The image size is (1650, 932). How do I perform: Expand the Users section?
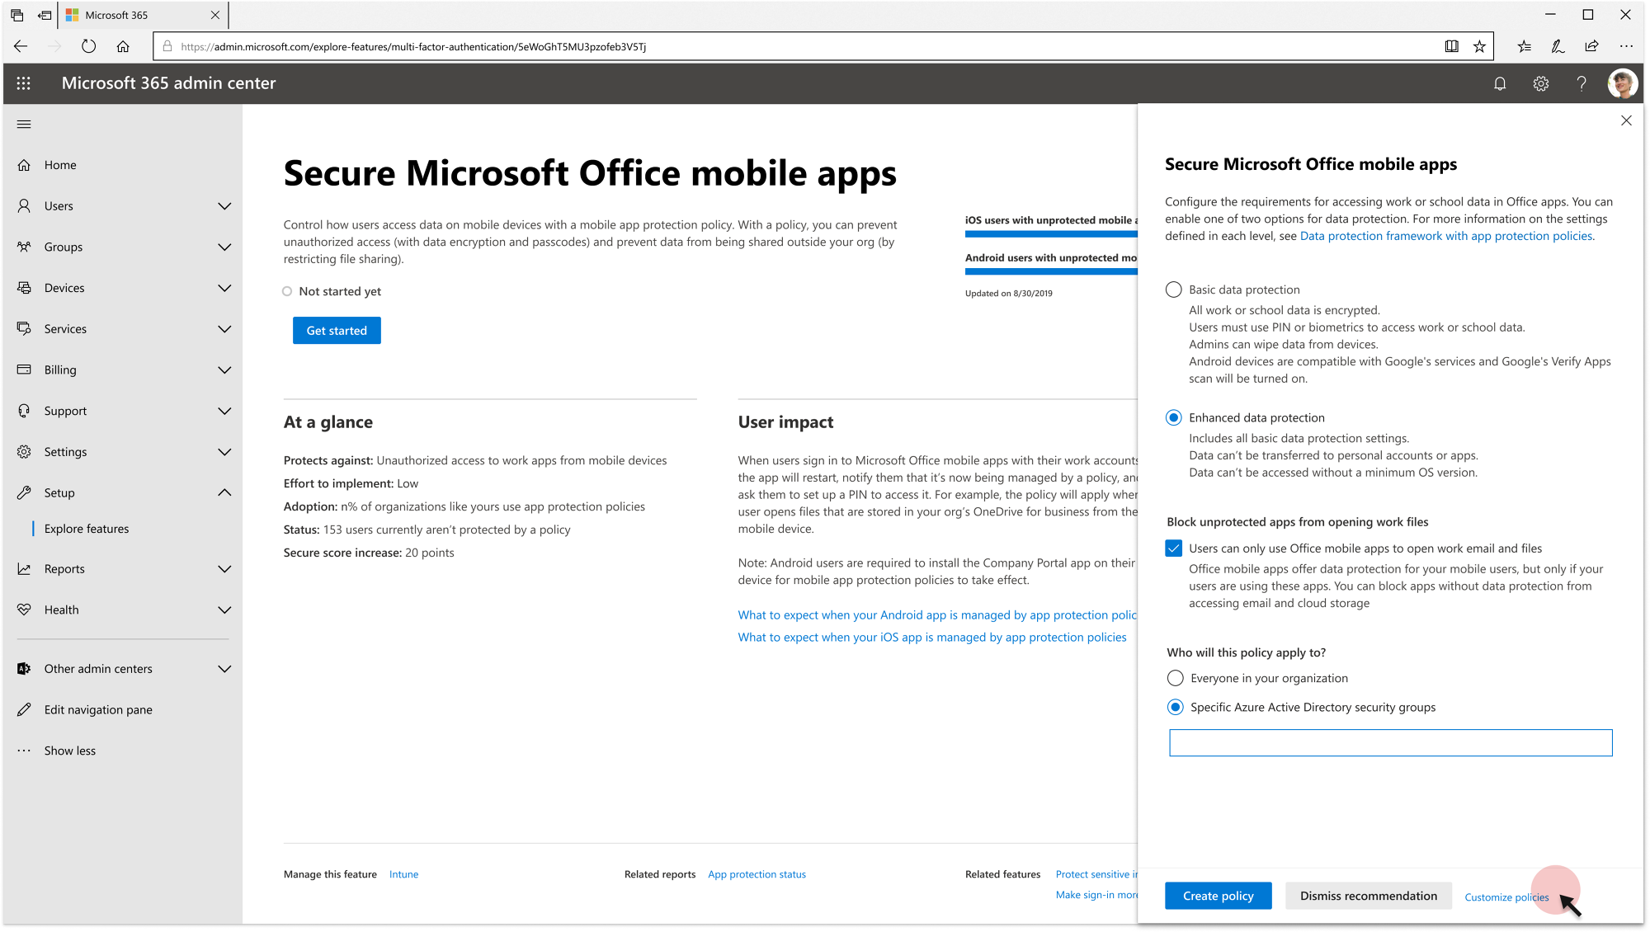click(x=224, y=205)
